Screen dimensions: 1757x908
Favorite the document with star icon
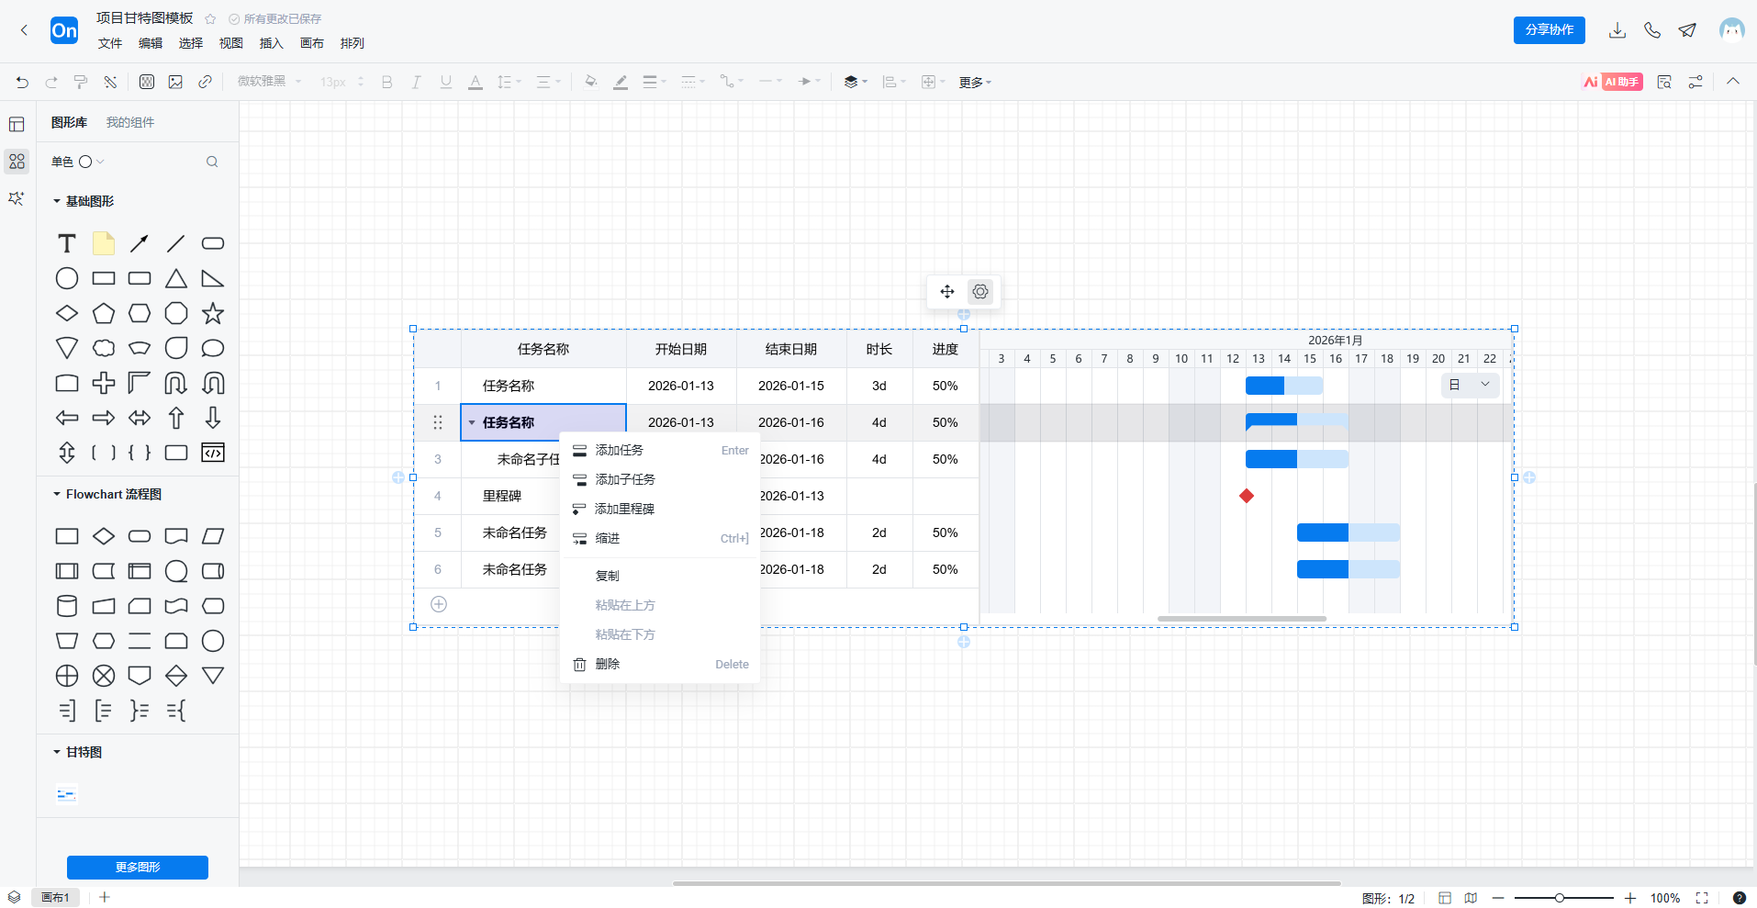click(x=210, y=19)
